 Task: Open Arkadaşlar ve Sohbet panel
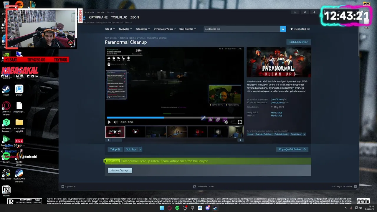pos(344,187)
